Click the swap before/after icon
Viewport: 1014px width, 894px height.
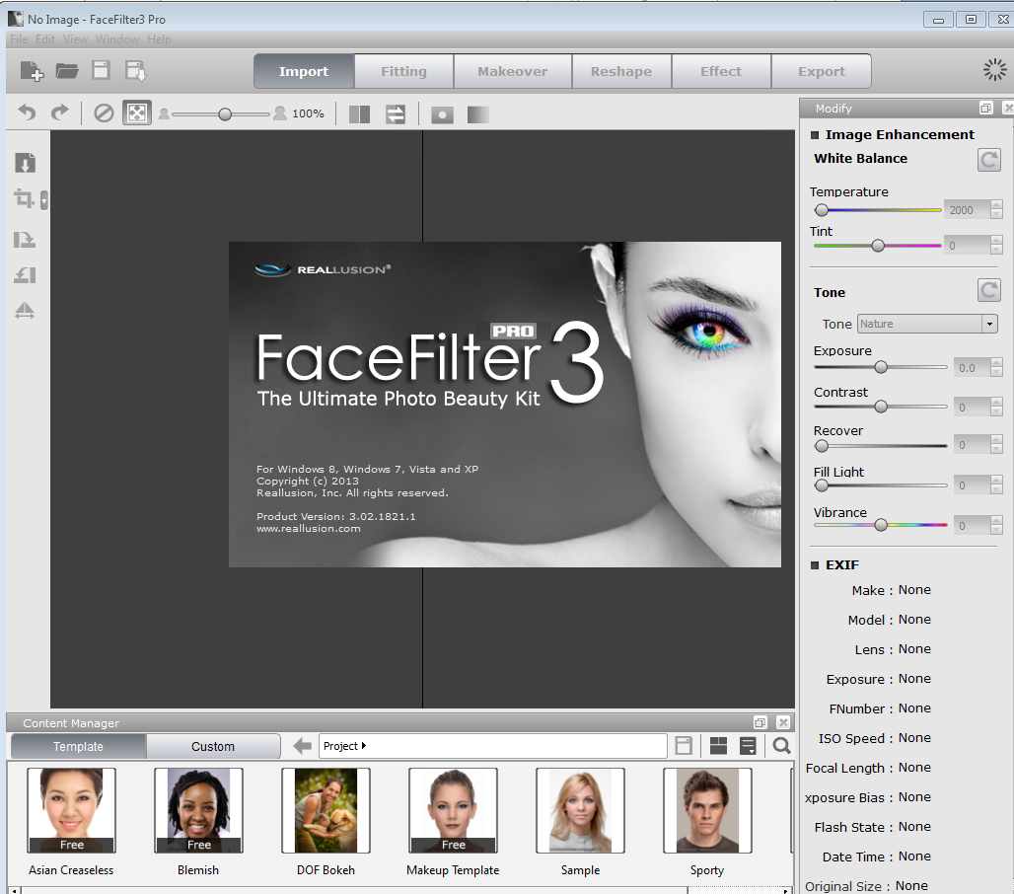pyautogui.click(x=396, y=114)
